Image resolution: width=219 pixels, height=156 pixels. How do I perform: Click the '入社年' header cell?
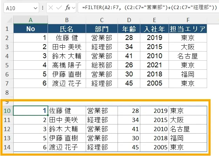tap(154, 29)
